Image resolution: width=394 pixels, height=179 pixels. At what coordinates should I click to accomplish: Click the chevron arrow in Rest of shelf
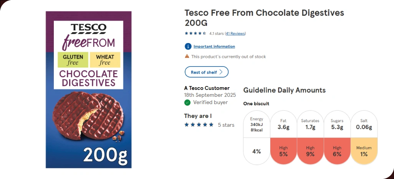(221, 72)
